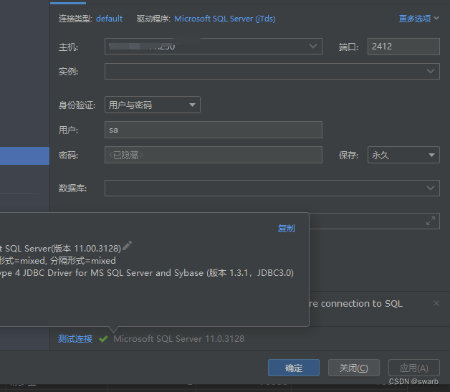Click the pencil edit icon beside server version

[x=127, y=246]
